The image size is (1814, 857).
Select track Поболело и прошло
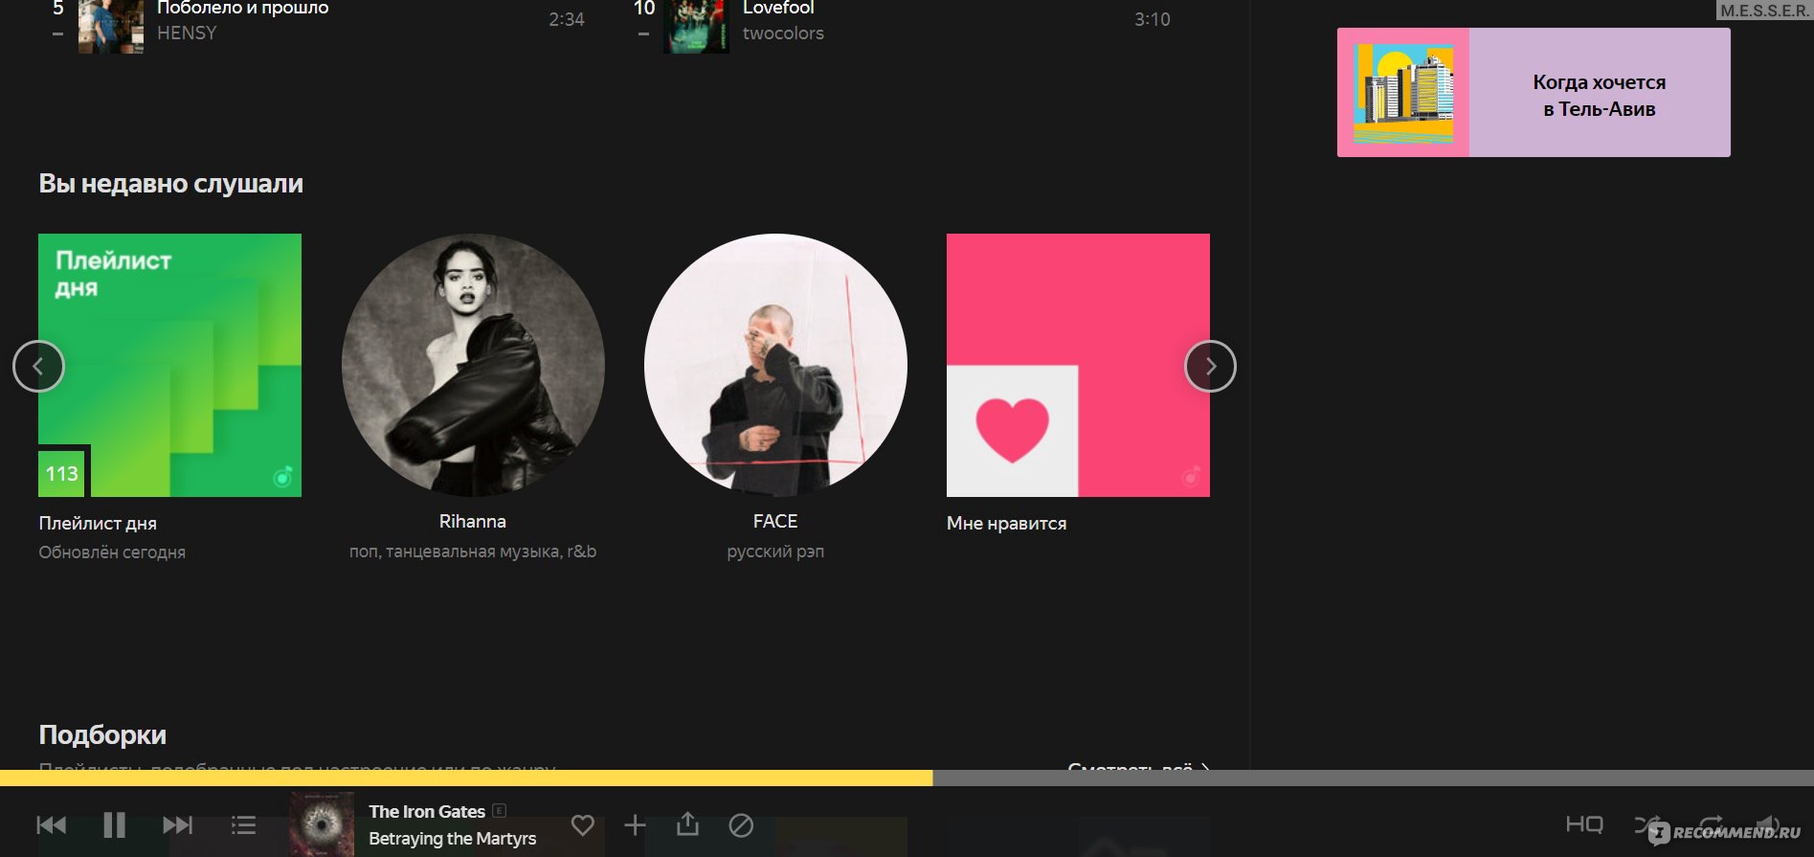pyautogui.click(x=242, y=8)
